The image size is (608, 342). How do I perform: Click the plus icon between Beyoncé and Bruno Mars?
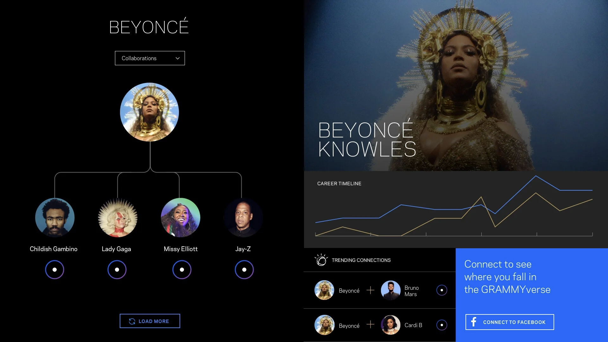coord(370,290)
